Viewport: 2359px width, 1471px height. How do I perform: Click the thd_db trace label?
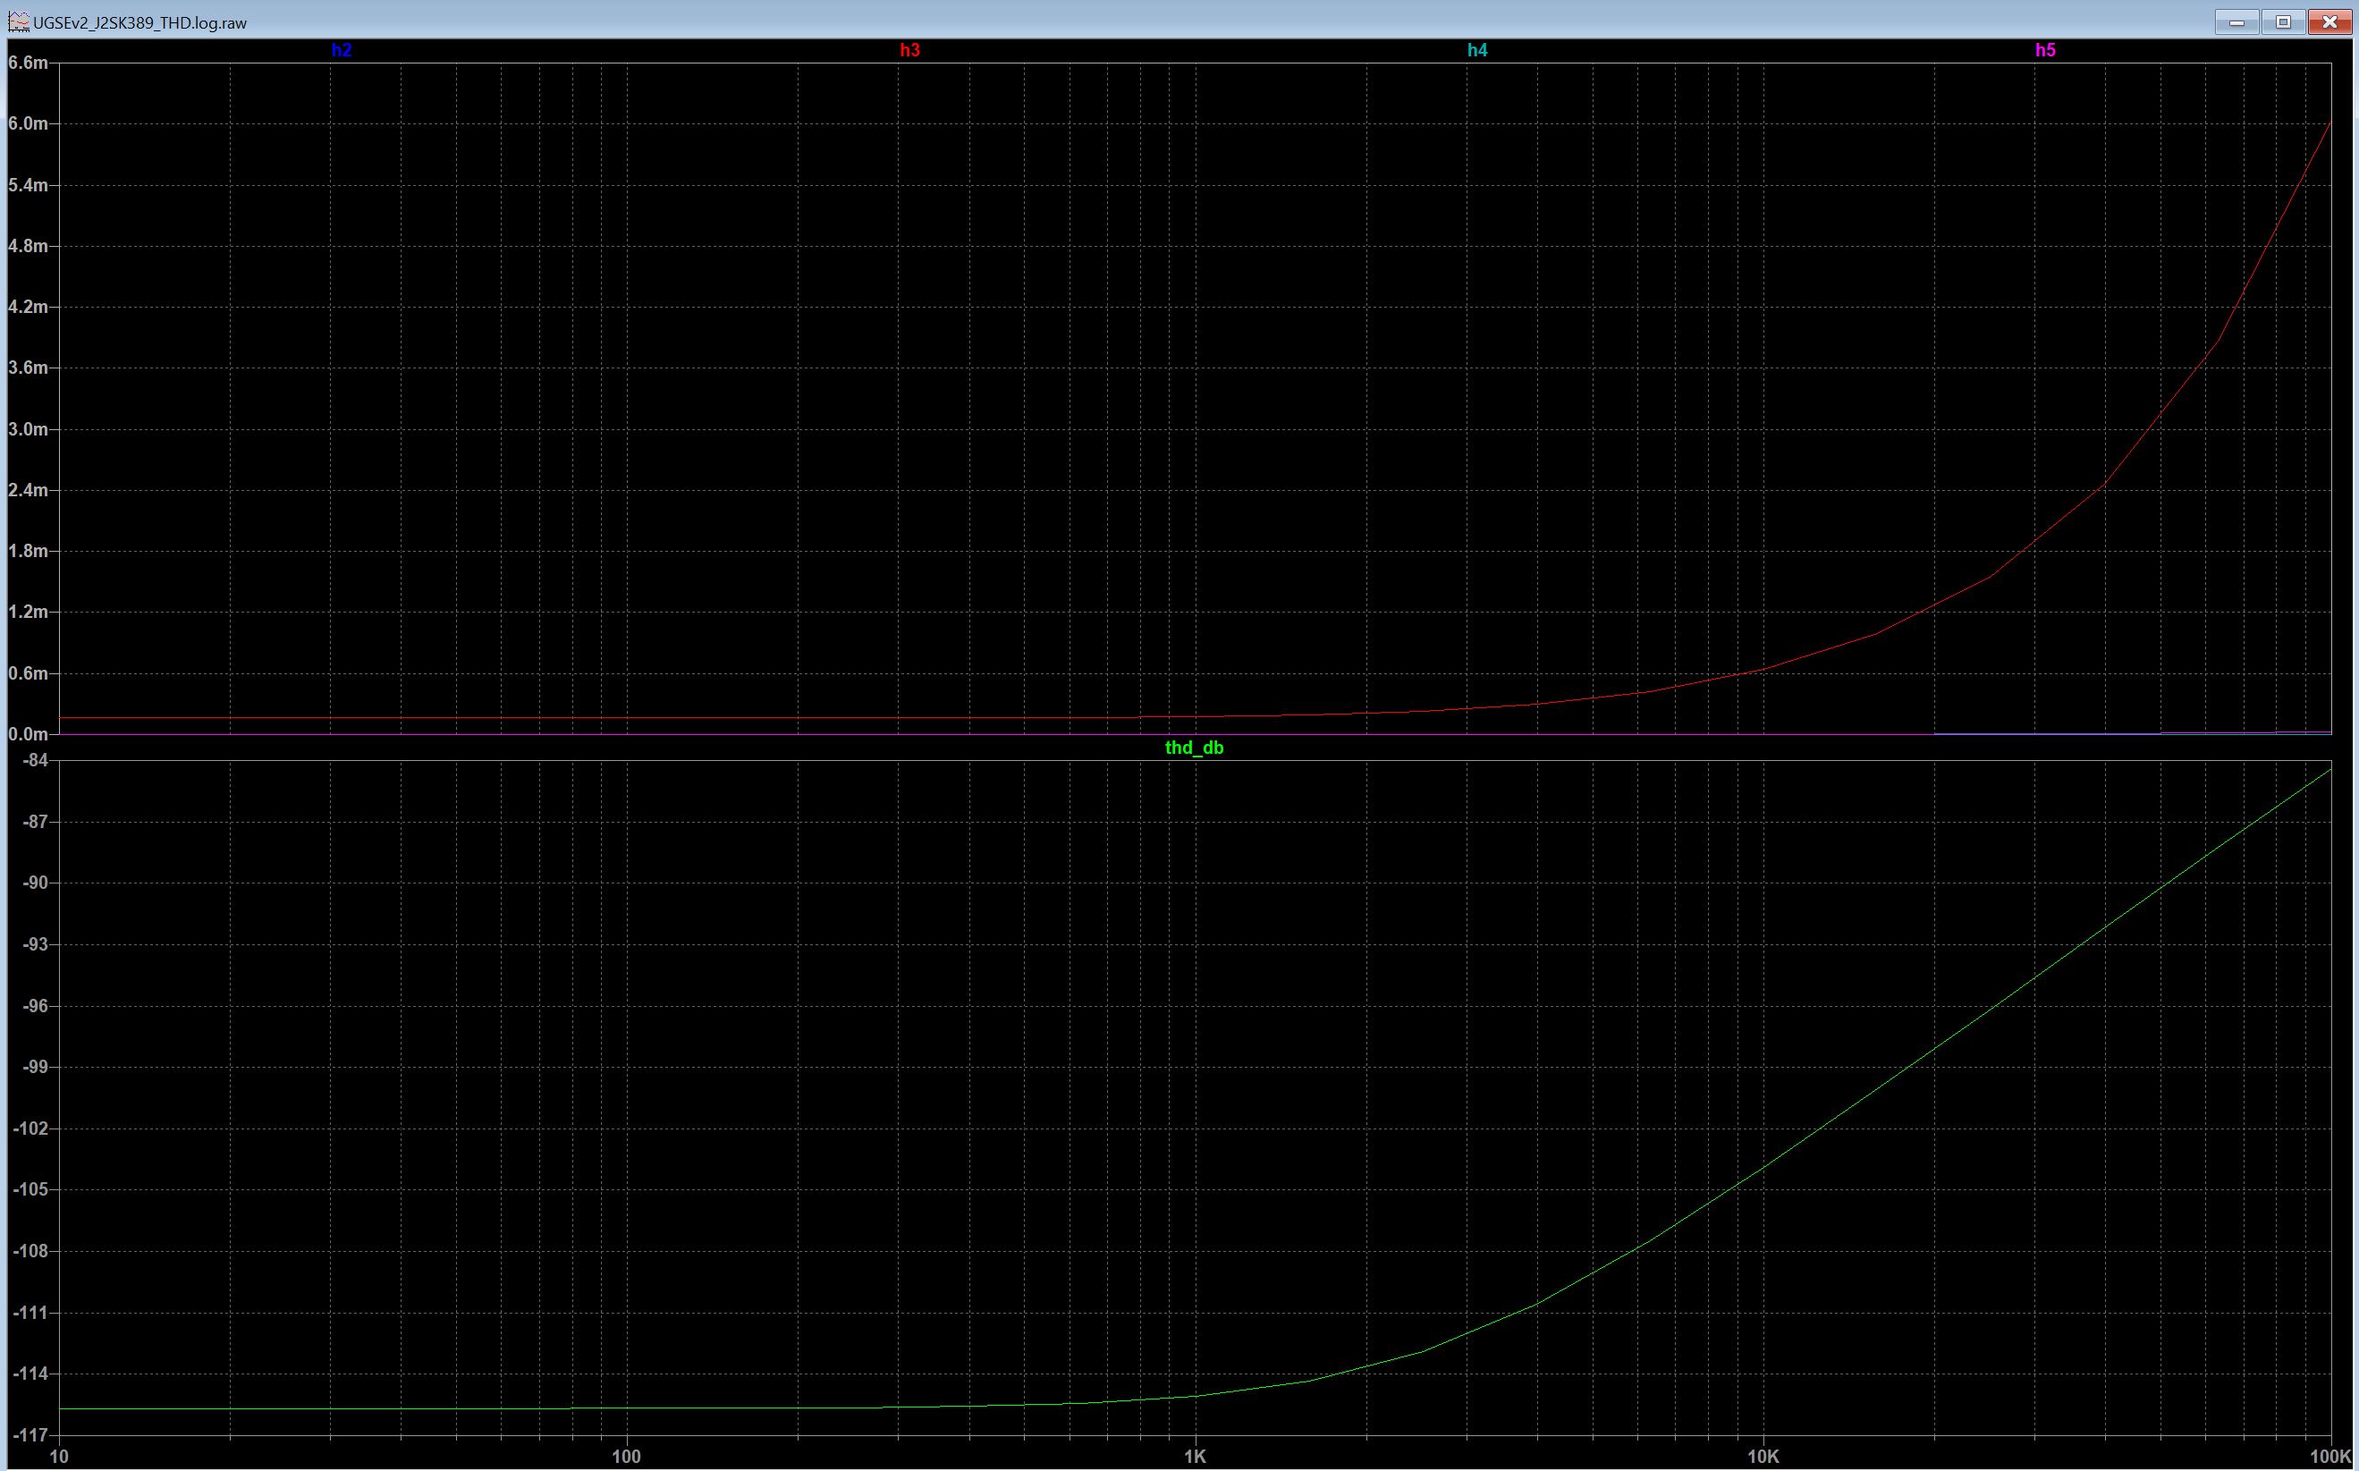tap(1194, 748)
